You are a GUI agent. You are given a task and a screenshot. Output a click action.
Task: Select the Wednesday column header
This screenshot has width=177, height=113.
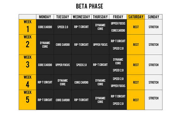click(81, 17)
